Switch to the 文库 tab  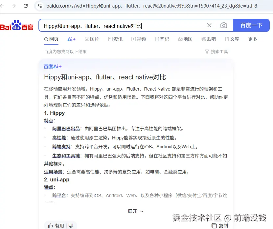pos(232,39)
